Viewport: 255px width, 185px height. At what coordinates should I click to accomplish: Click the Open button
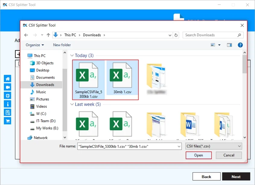(199, 155)
